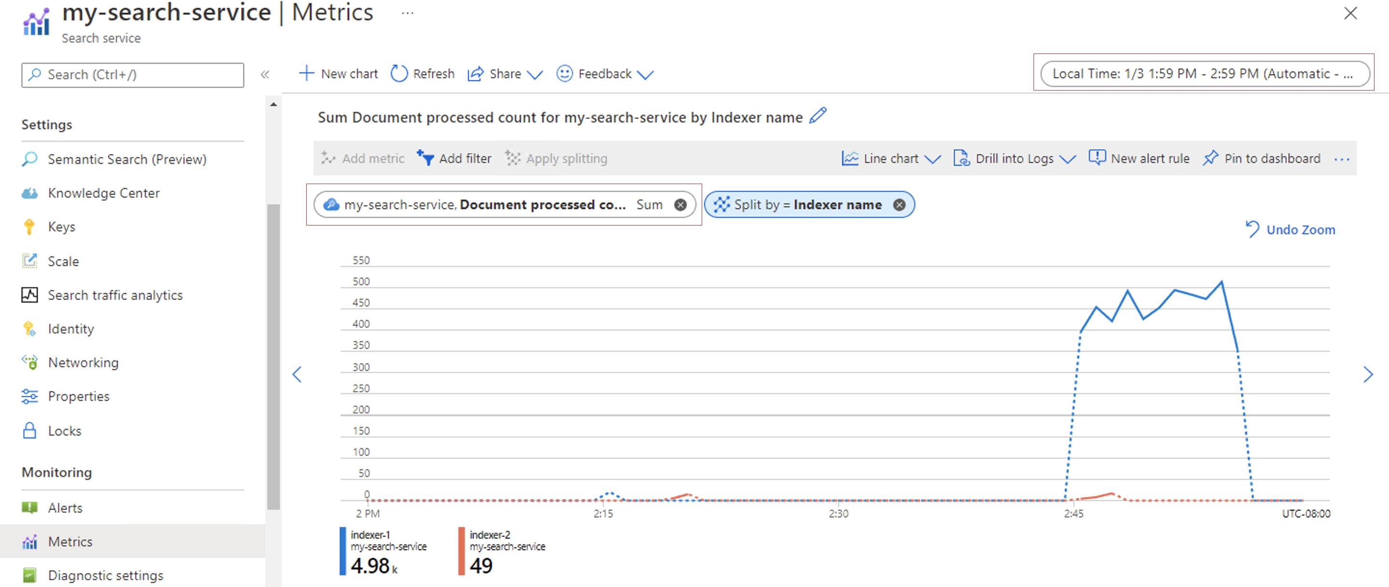Click the New chart button
The height and width of the screenshot is (587, 1389).
(339, 73)
